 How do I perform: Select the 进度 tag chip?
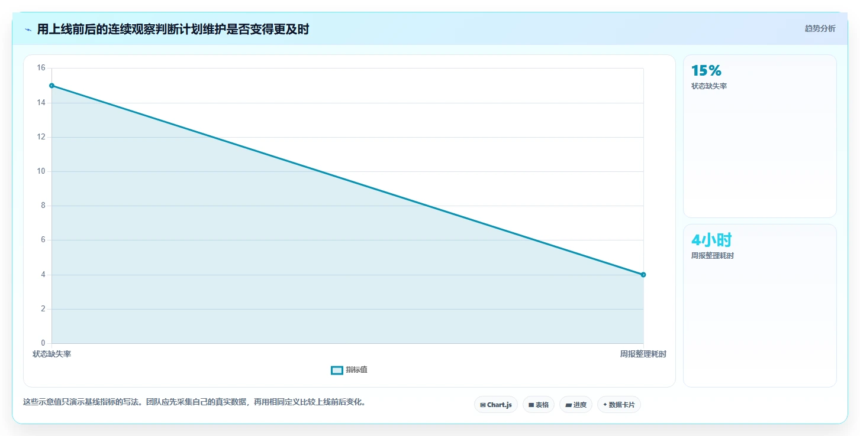[576, 405]
